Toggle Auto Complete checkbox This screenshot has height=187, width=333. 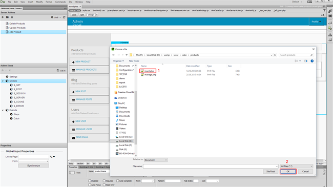pyautogui.click(x=117, y=181)
